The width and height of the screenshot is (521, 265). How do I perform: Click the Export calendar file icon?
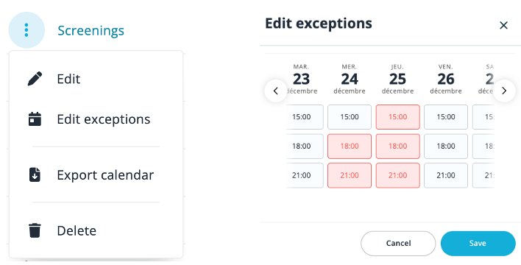(35, 175)
